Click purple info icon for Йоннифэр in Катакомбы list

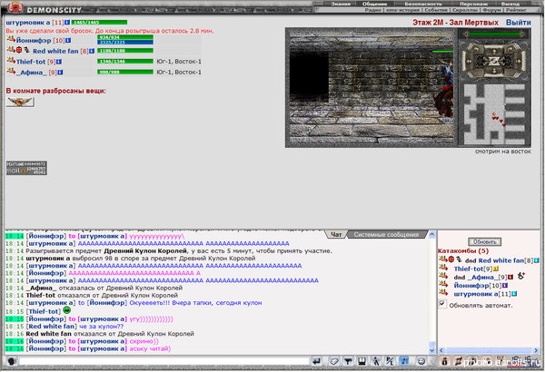point(505,286)
